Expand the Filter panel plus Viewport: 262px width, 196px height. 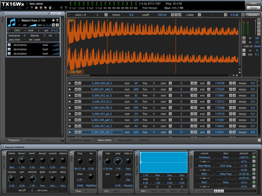click(x=72, y=152)
